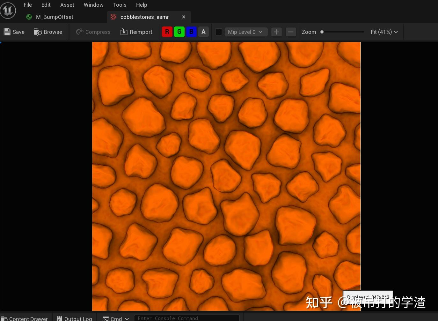Click the Enter Console Command field

(x=187, y=318)
